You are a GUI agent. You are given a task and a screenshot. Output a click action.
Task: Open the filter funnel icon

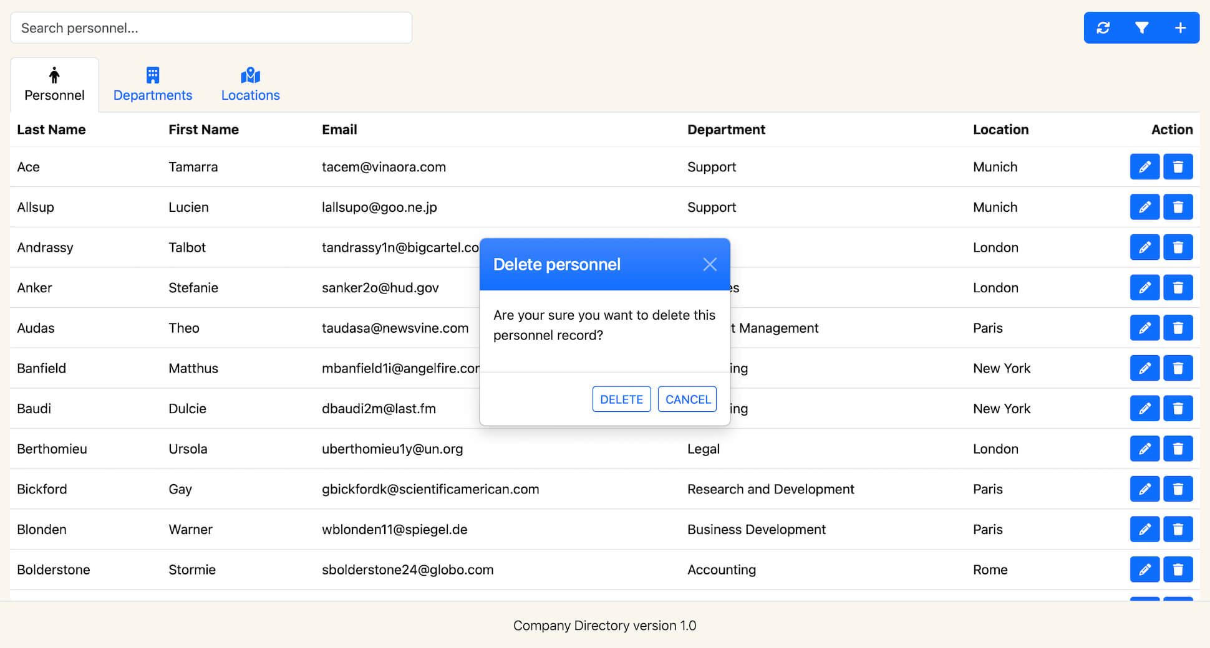click(1141, 28)
